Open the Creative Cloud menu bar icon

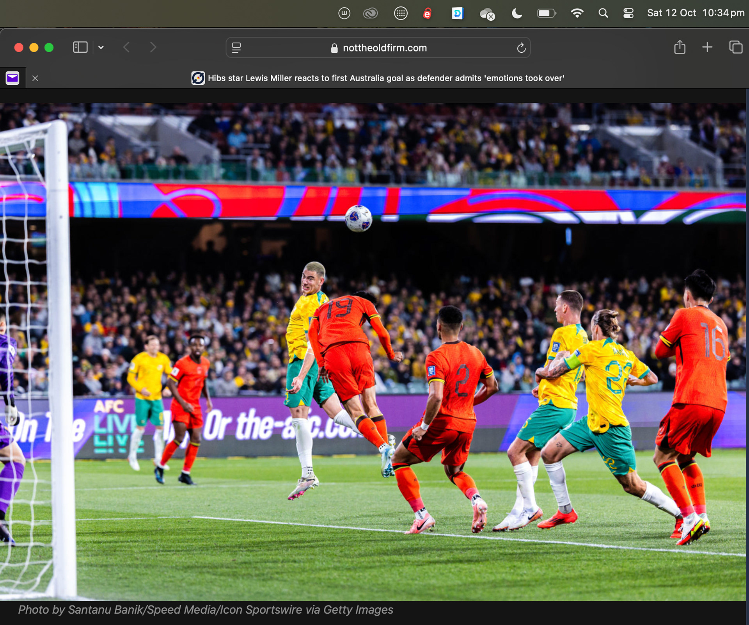(x=370, y=14)
